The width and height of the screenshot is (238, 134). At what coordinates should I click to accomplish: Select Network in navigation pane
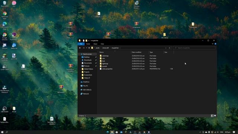[86, 94]
